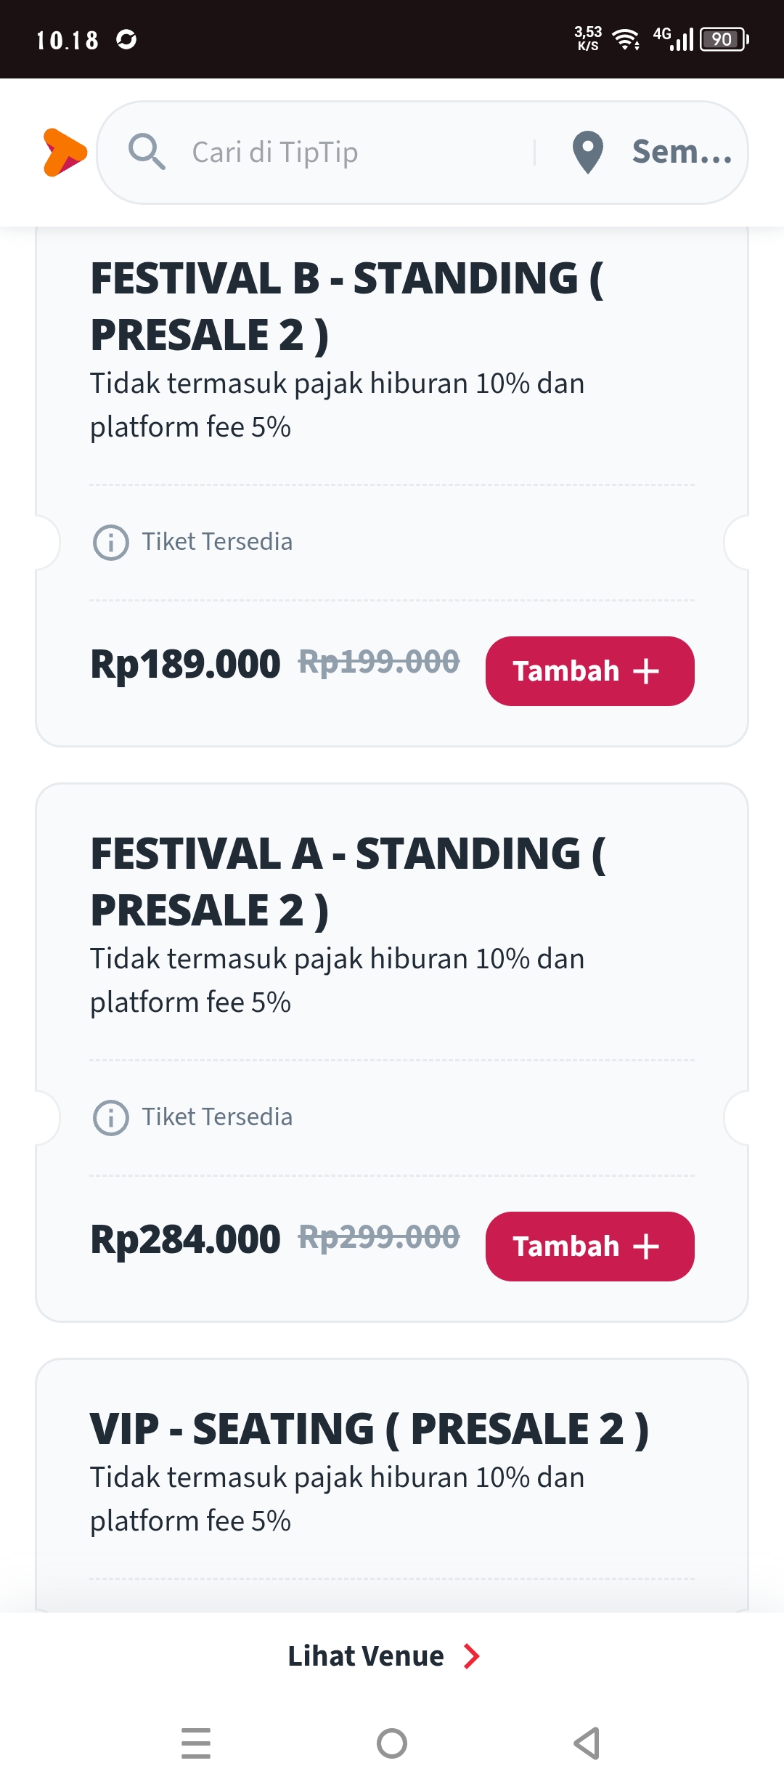Open the 'Sem...' location selector
Screen dimensions: 784x1787
(682, 152)
